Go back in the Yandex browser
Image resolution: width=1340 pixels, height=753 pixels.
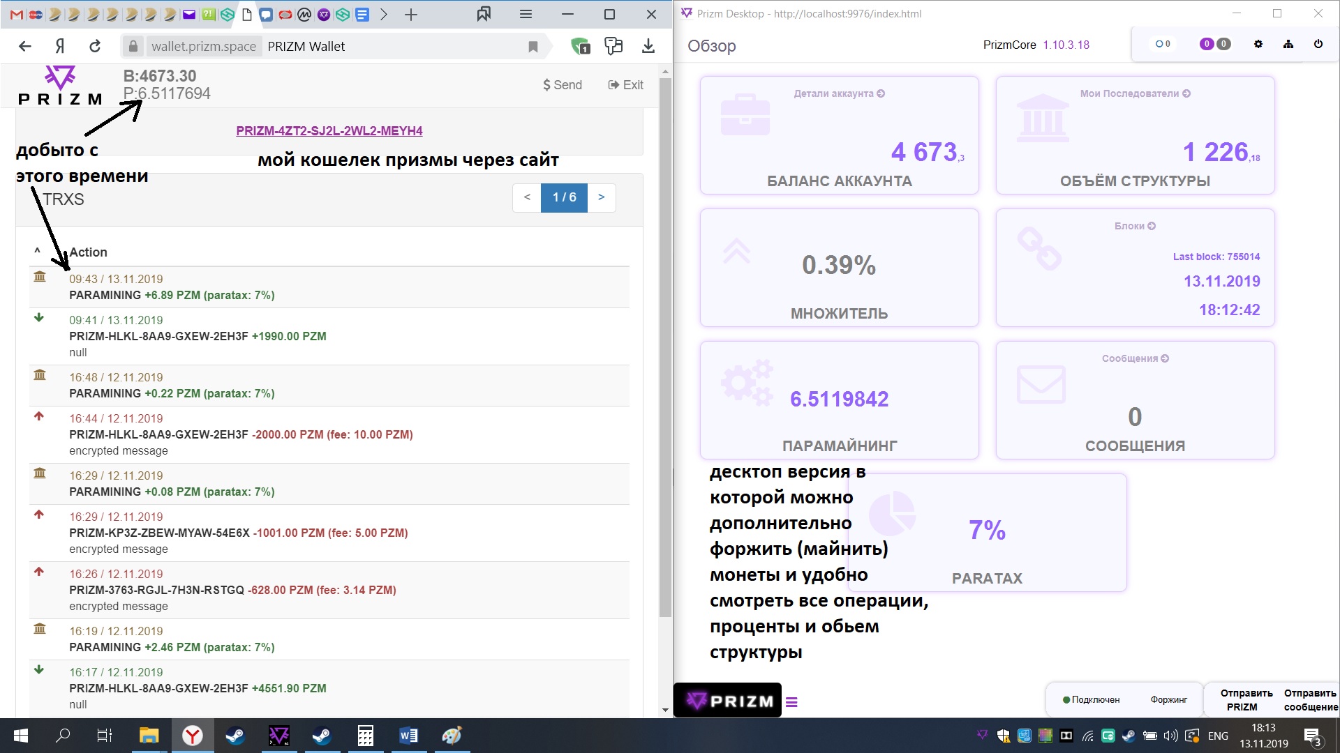[25, 46]
